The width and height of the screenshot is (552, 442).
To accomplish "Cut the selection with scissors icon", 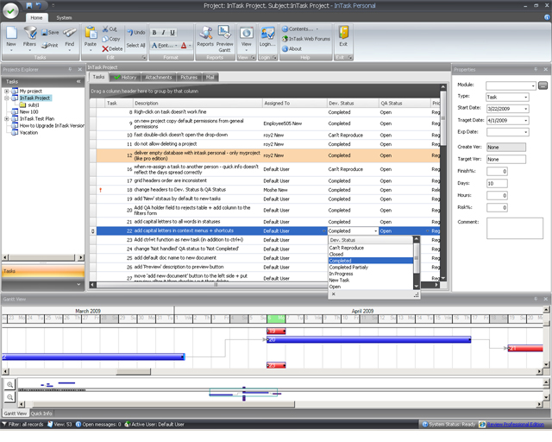I will coord(110,28).
